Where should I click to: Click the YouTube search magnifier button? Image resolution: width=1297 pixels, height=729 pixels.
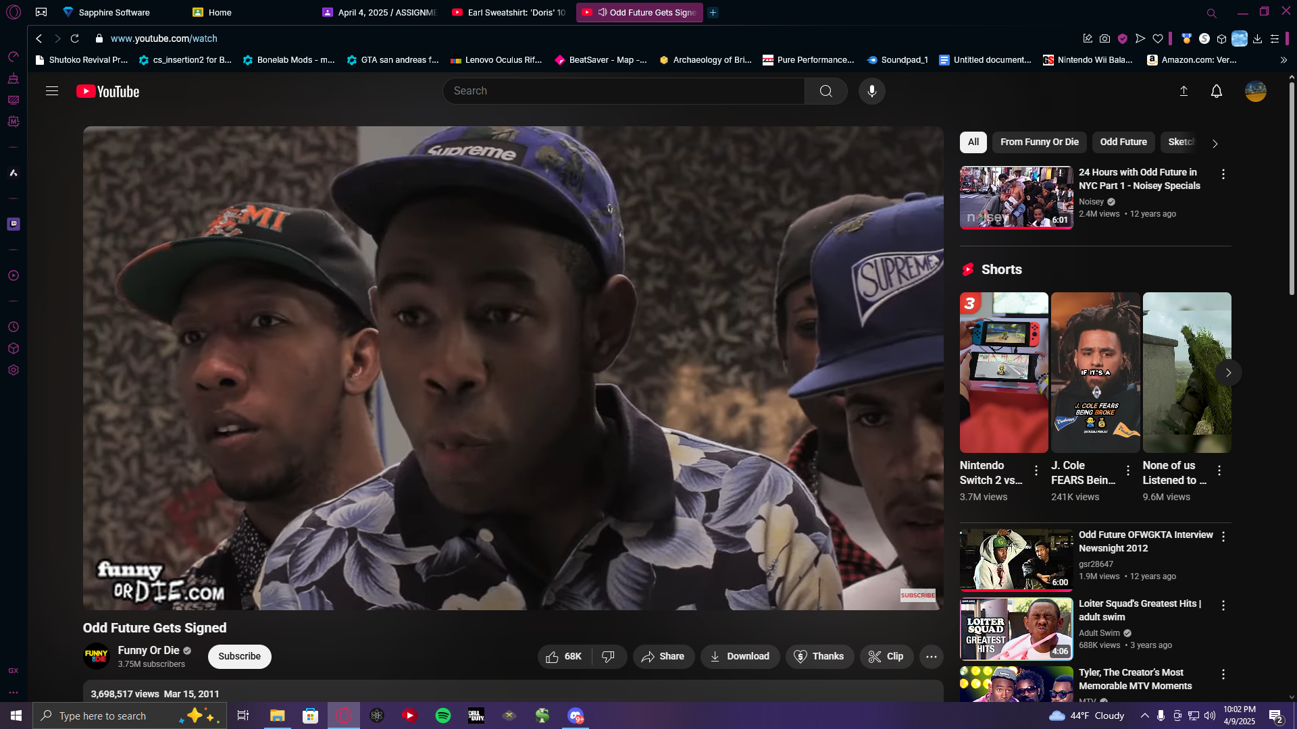825,91
